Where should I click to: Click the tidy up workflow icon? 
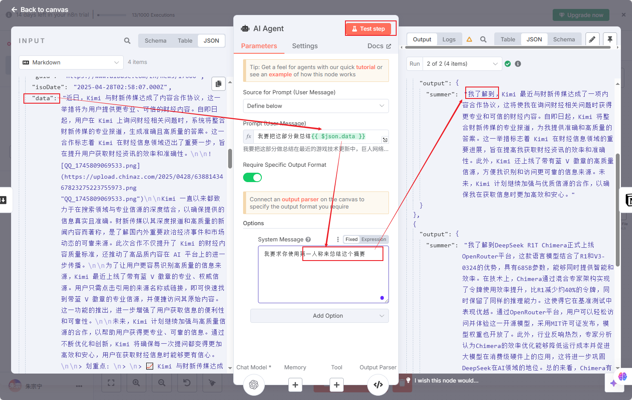pyautogui.click(x=212, y=383)
